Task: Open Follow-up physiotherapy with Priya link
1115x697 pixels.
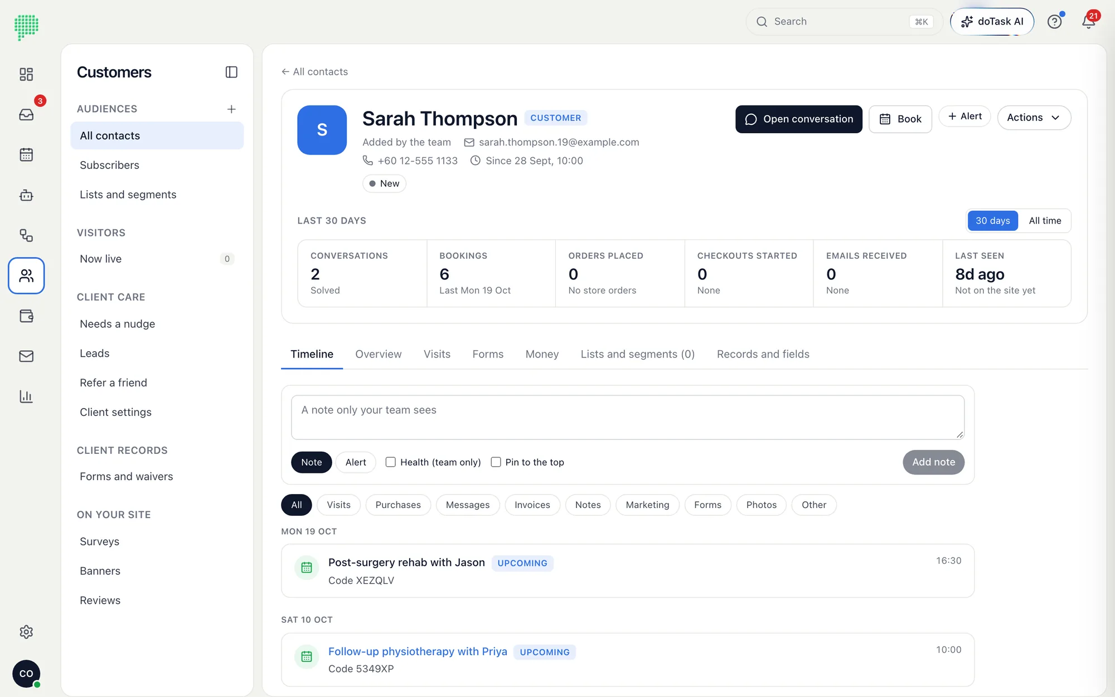Action: pyautogui.click(x=418, y=652)
